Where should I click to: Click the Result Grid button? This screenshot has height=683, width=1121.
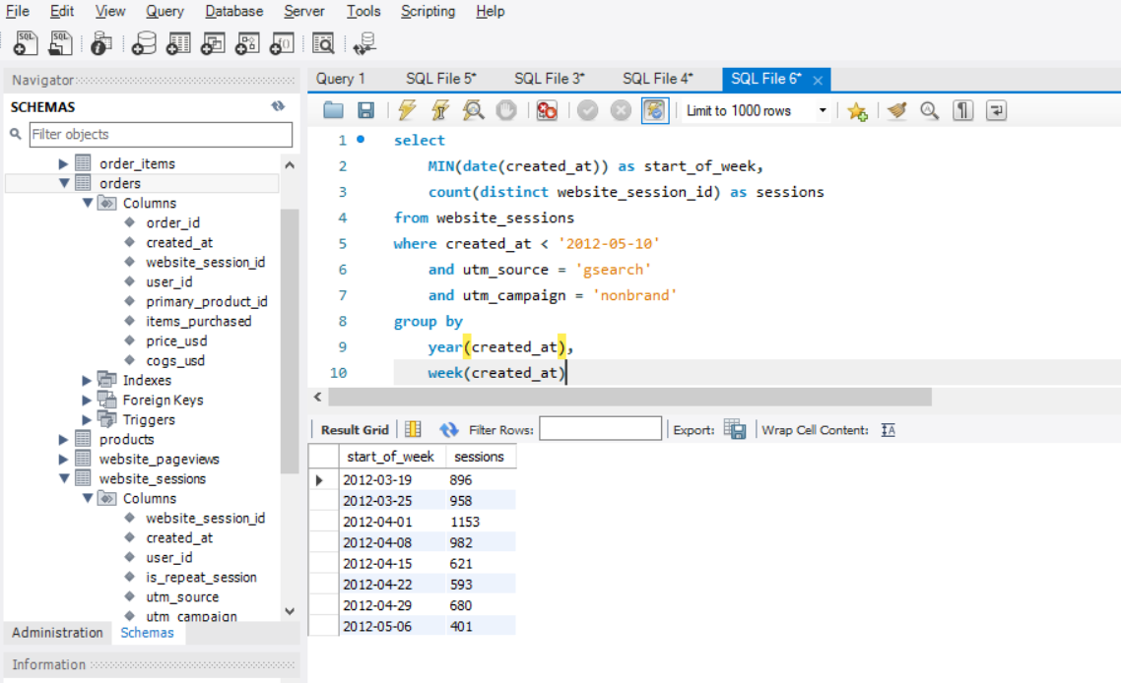(x=354, y=430)
